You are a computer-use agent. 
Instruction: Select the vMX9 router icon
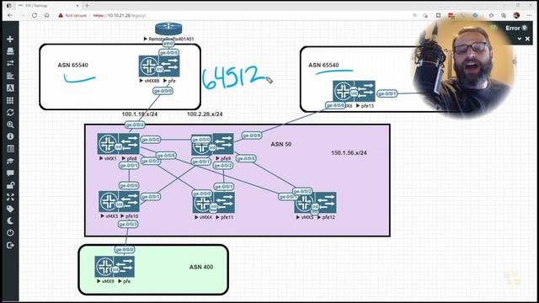[104, 266]
